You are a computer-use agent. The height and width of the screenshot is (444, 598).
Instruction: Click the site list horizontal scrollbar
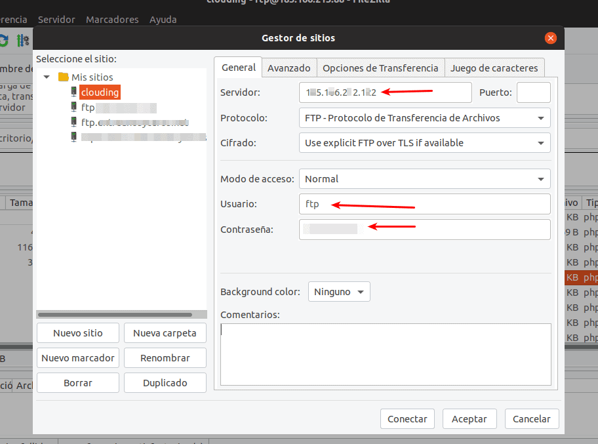[x=115, y=315]
